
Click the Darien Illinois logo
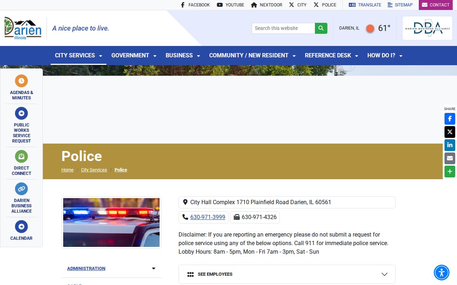(23, 28)
